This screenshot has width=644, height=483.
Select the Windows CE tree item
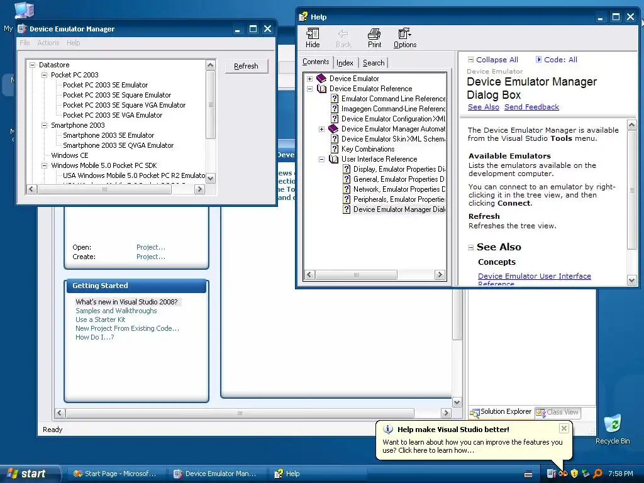tap(69, 156)
